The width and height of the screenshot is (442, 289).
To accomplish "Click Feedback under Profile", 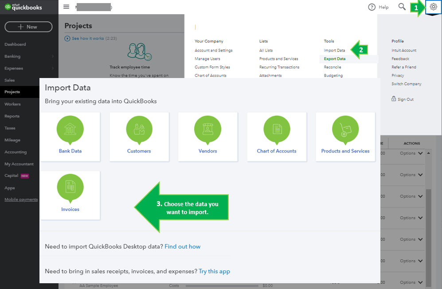I will [x=400, y=59].
